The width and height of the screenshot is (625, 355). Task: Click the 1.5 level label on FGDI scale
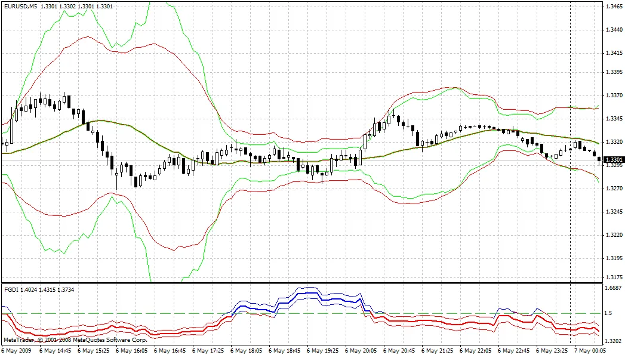click(609, 313)
